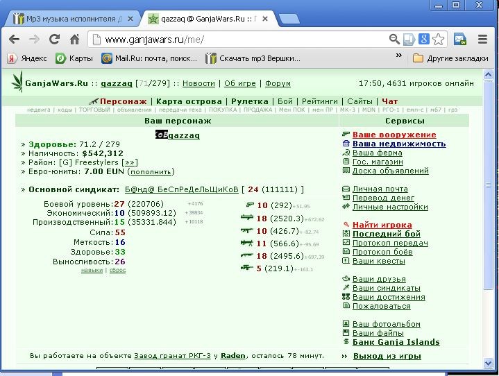This screenshot has height=376, width=499.
Task: Open Завод гранат РКГ-3 object link
Action: point(172,356)
